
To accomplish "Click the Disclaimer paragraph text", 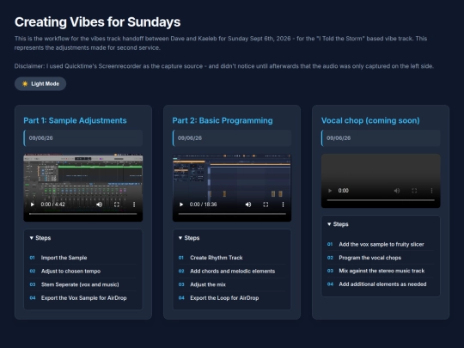I will [224, 66].
